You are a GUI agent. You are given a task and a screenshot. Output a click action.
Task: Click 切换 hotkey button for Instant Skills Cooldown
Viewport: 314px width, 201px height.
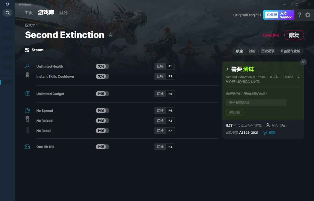coord(160,76)
